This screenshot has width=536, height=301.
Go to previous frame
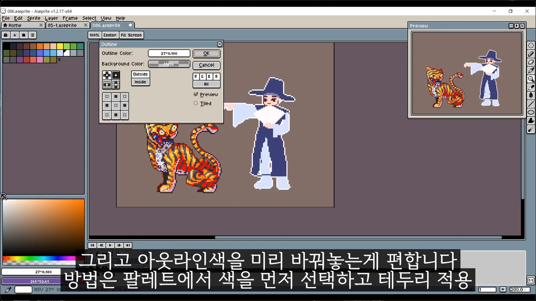[x=101, y=245]
